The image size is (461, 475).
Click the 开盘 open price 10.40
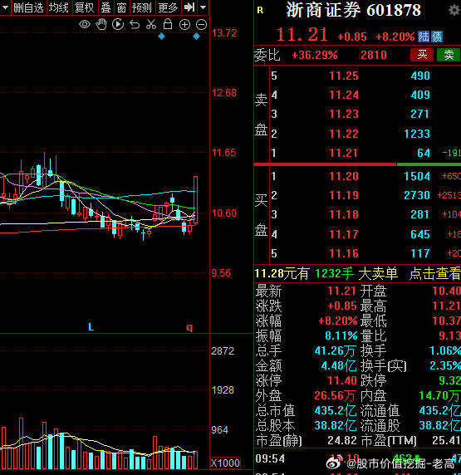pyautogui.click(x=446, y=291)
